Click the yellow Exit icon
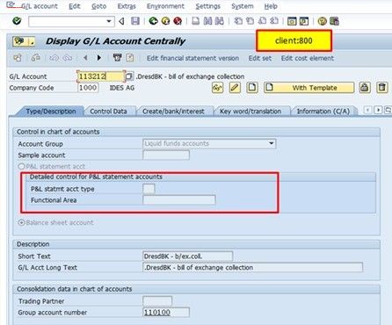 coord(165,21)
